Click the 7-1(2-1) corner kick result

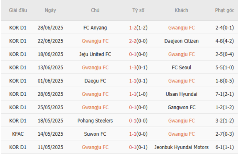[224, 94]
